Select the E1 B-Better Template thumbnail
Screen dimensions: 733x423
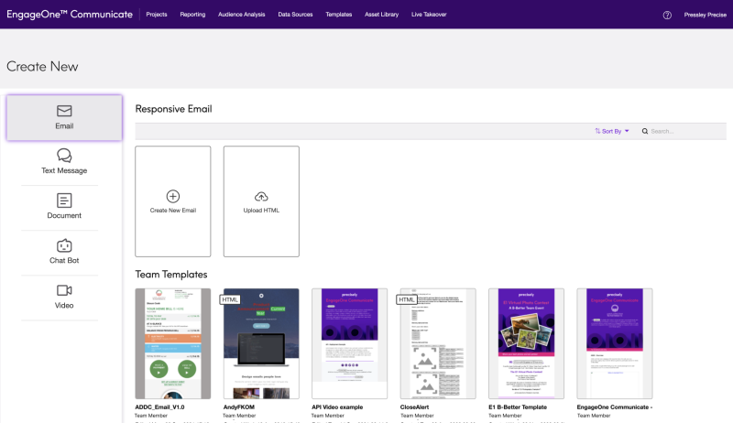[x=526, y=343]
